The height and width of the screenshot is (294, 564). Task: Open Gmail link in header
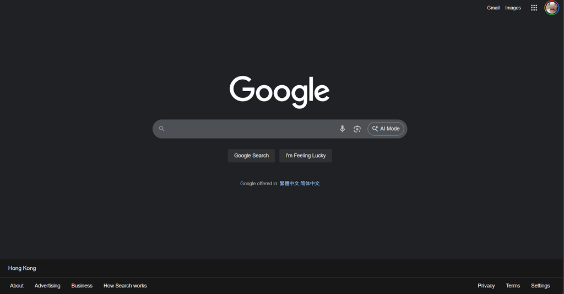point(493,8)
